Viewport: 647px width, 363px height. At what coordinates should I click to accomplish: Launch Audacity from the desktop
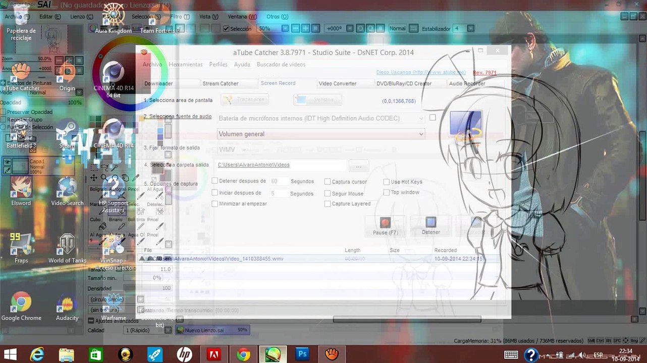[x=67, y=307]
